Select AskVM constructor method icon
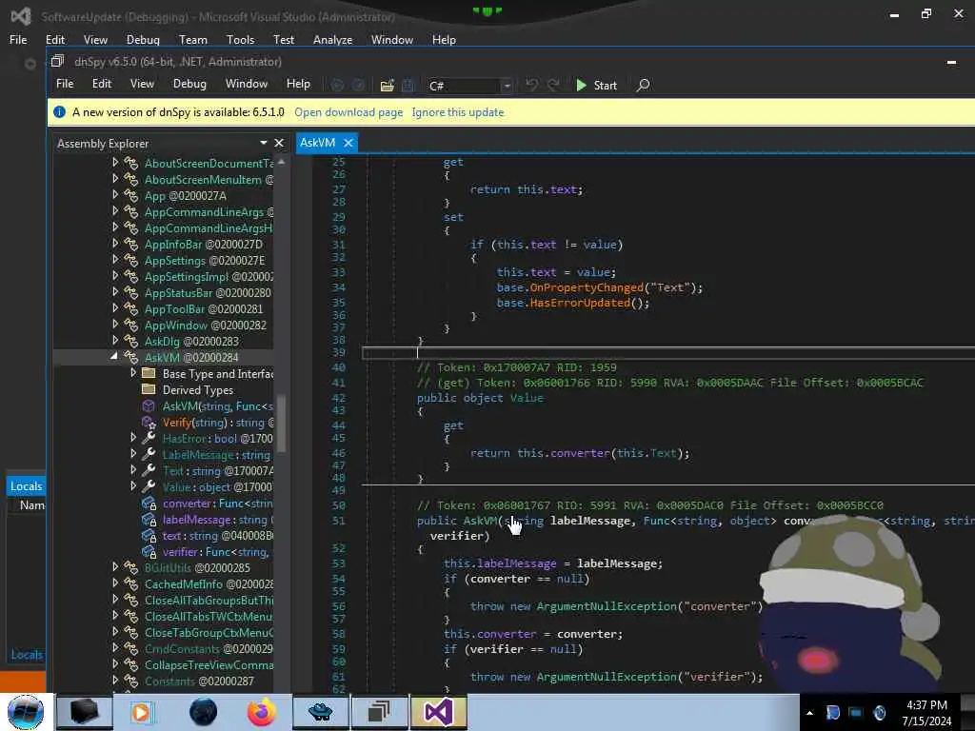This screenshot has height=731, width=975. point(149,405)
